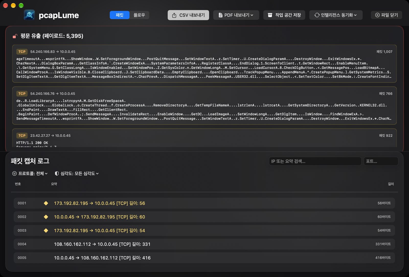Click the packet number 0005
The width and height of the screenshot is (409, 277).
coord(22,258)
